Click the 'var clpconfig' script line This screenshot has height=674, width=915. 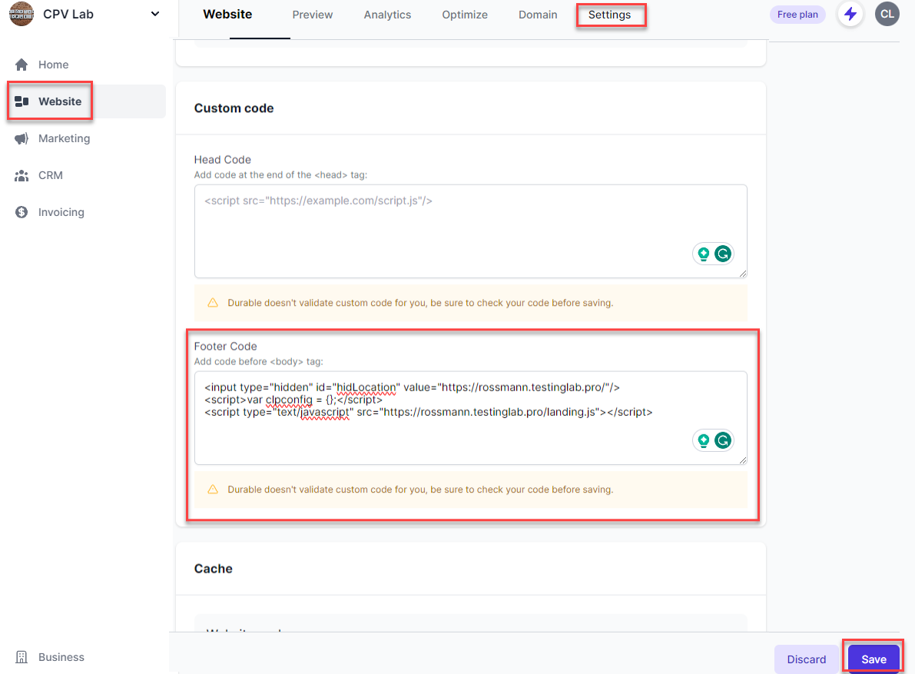[293, 400]
